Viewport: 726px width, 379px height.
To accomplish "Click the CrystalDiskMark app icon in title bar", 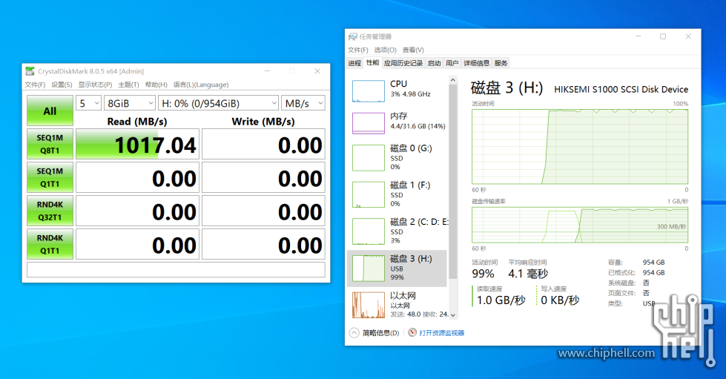I will 30,71.
